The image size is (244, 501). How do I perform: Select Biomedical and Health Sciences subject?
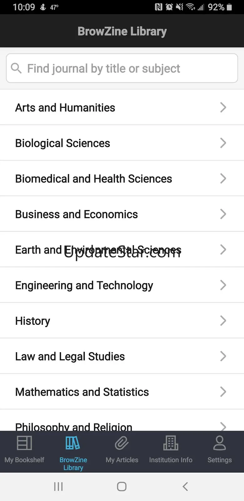(122, 178)
